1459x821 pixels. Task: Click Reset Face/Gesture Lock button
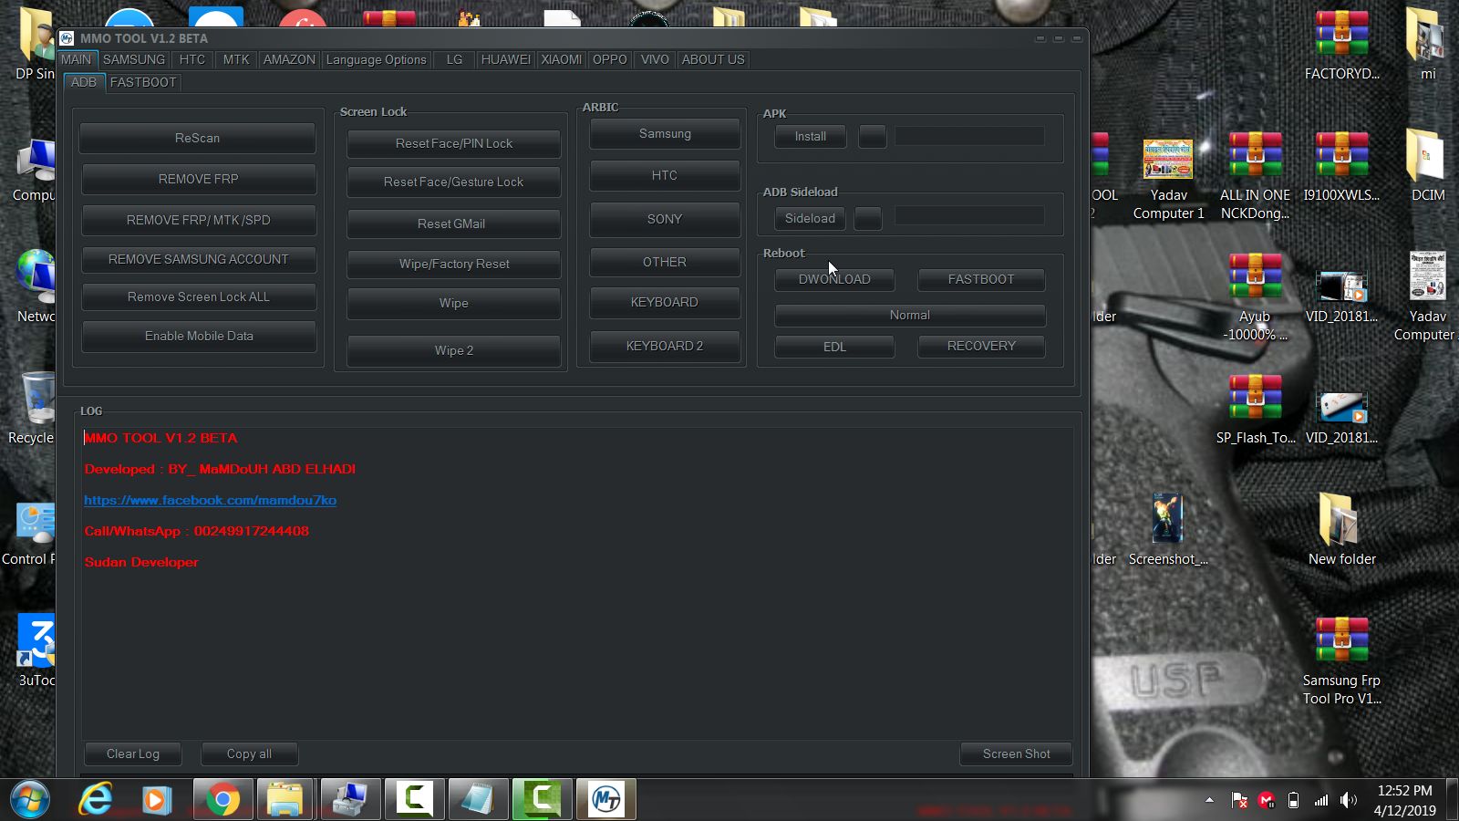pos(454,182)
